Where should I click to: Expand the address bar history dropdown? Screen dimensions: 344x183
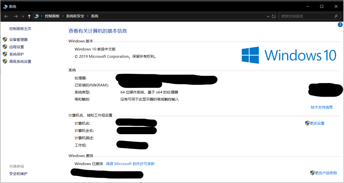click(268, 16)
